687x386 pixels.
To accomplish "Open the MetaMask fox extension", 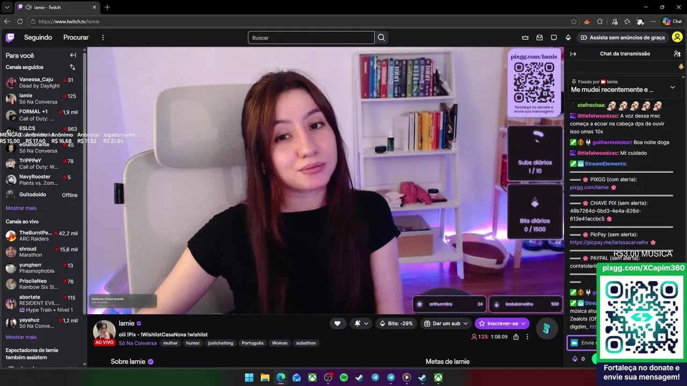I will click(587, 21).
